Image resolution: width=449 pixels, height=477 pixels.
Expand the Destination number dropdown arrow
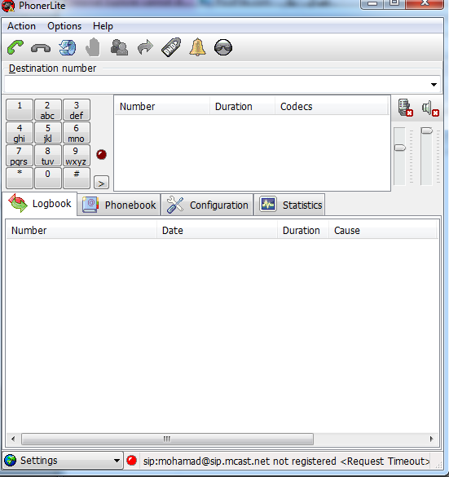[434, 85]
